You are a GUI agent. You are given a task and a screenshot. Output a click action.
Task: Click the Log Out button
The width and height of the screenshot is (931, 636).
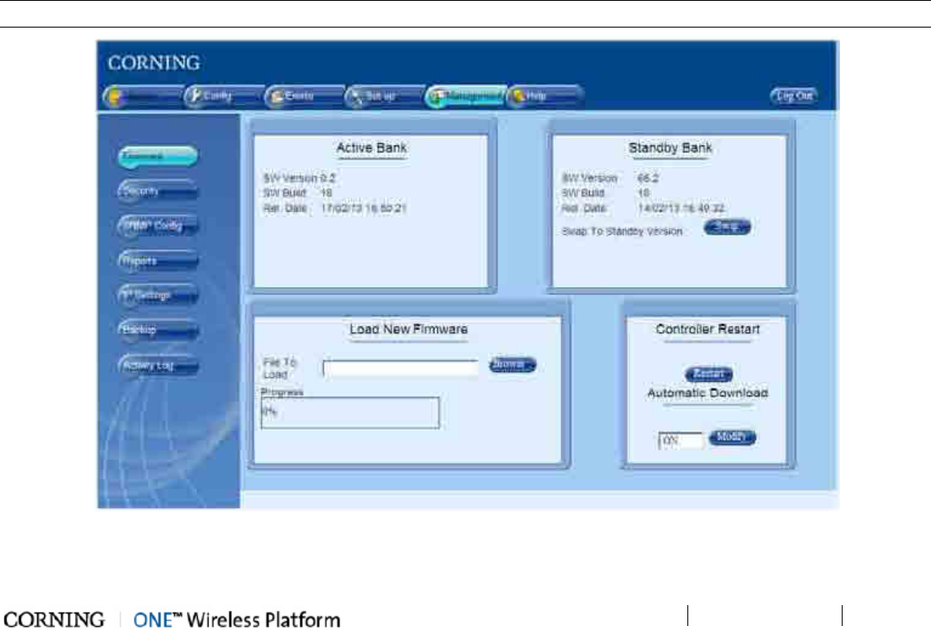[x=794, y=96]
